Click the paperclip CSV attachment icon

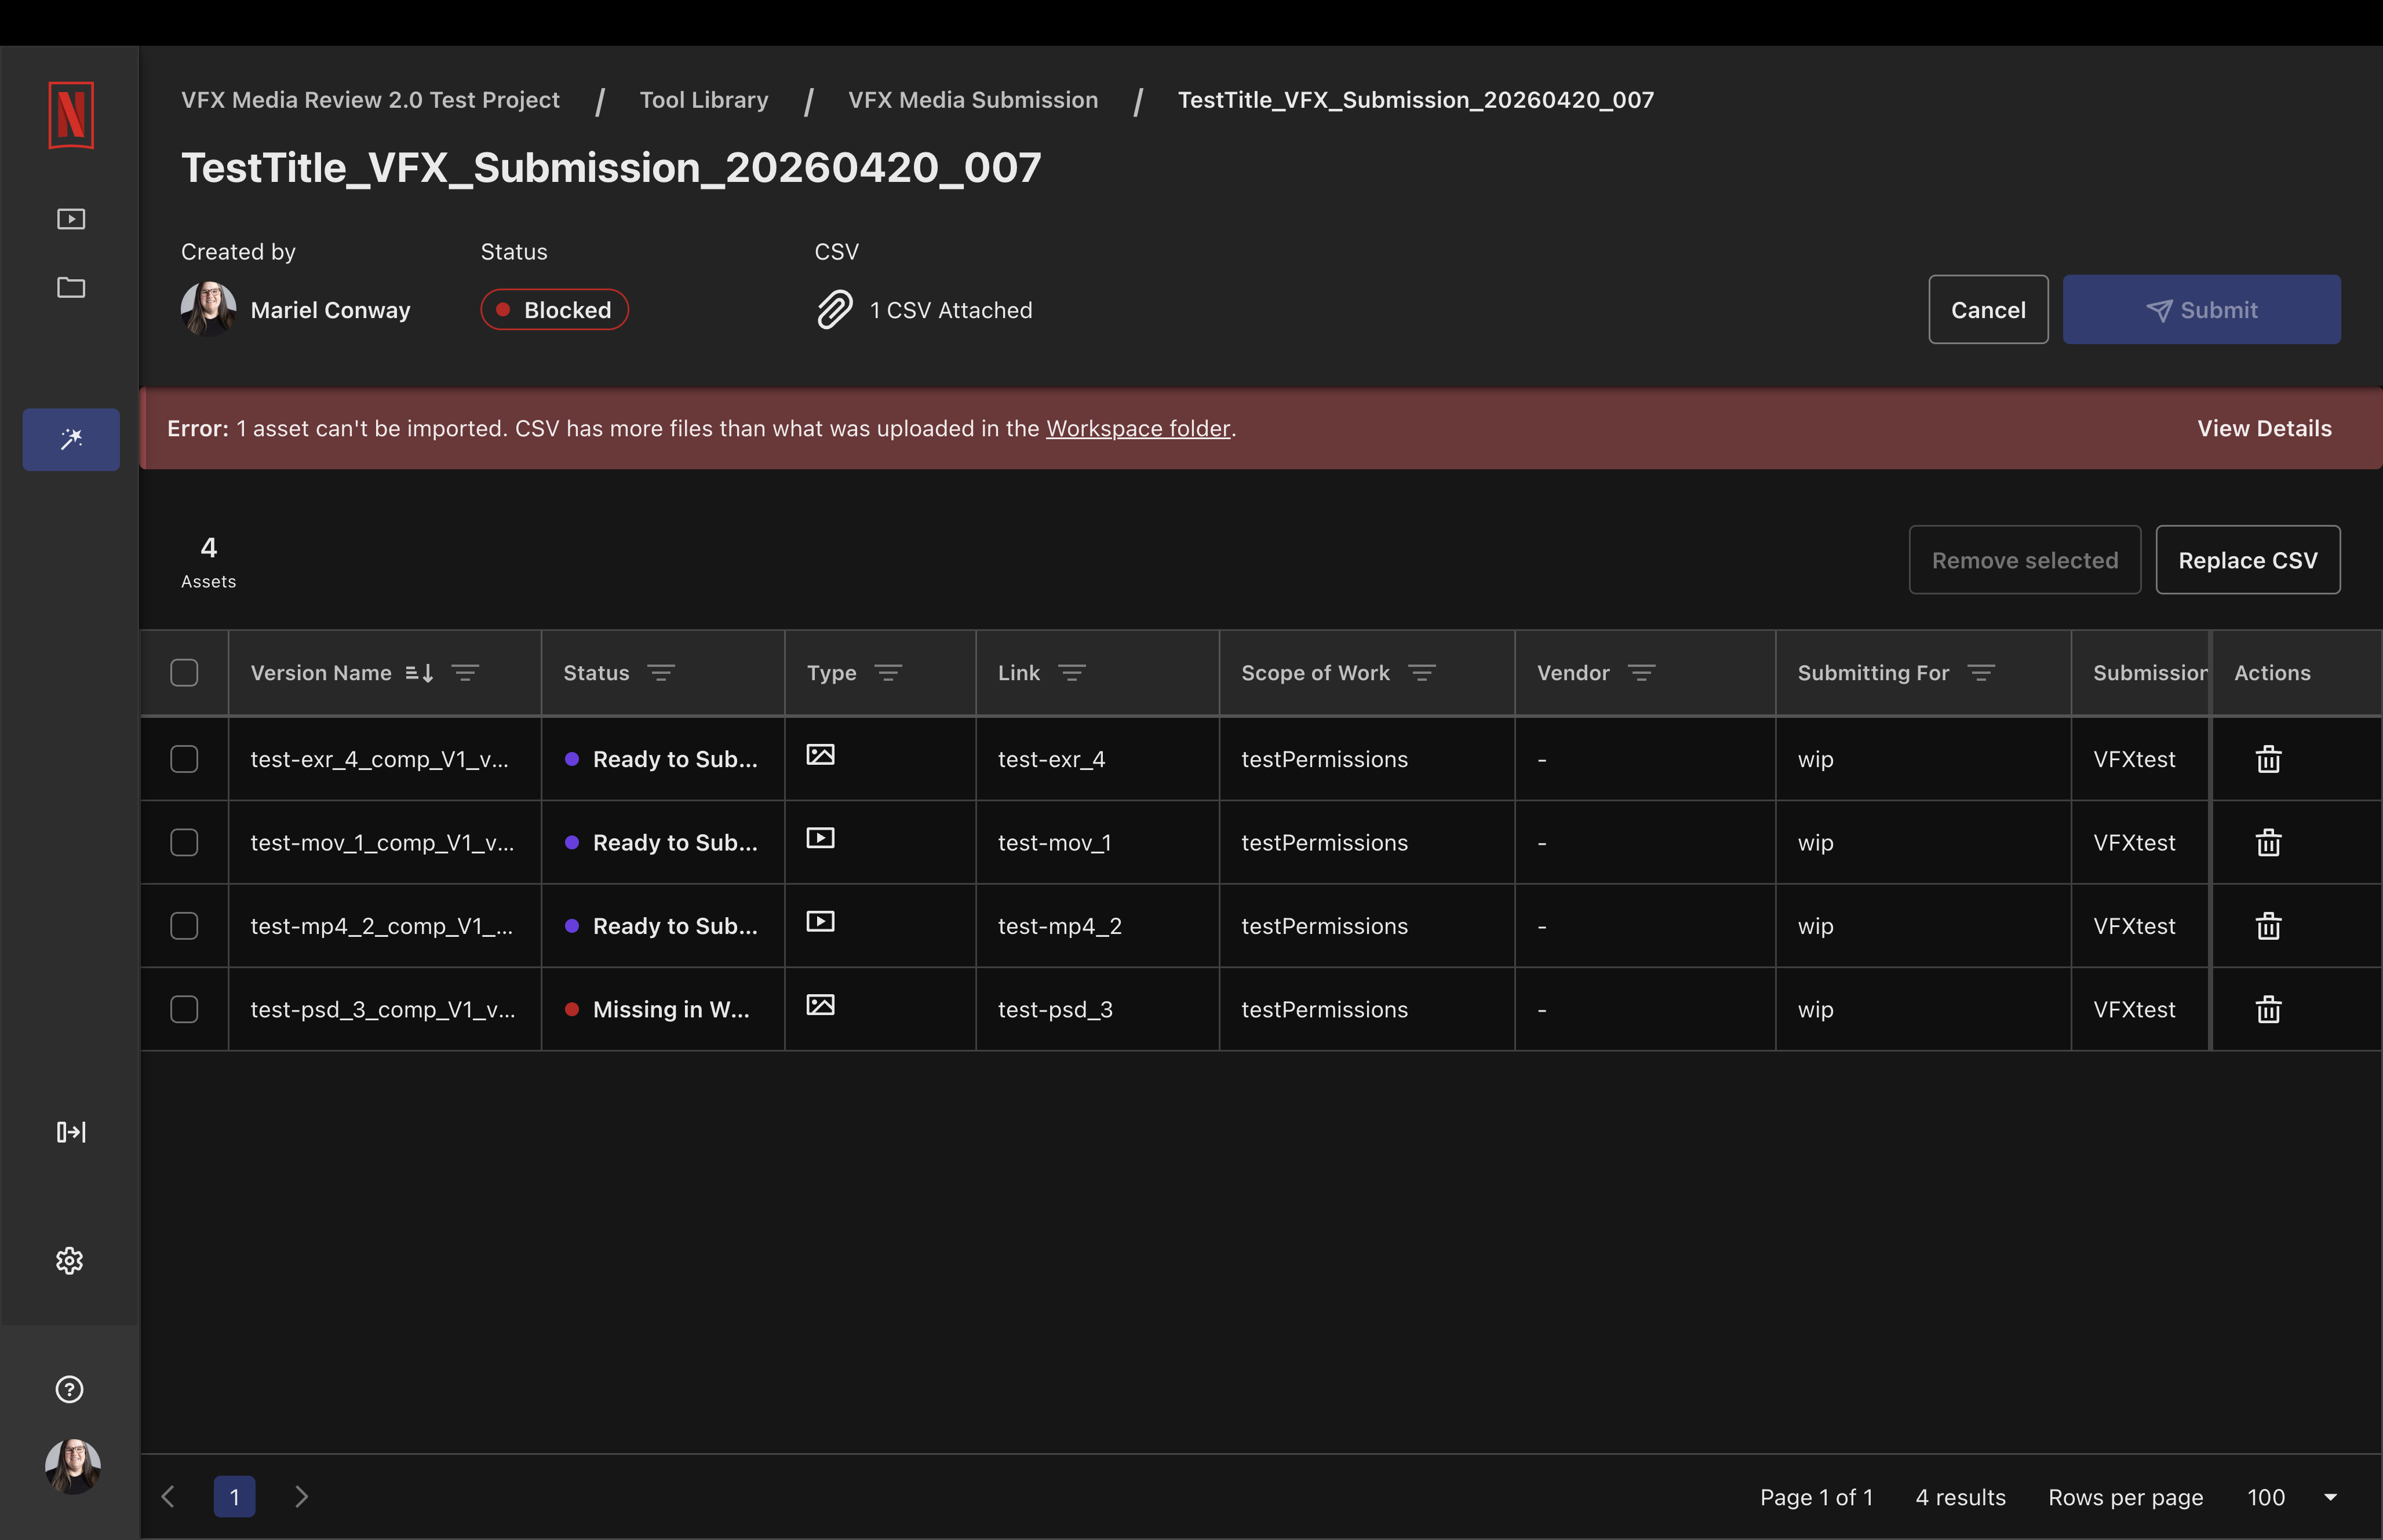click(834, 310)
